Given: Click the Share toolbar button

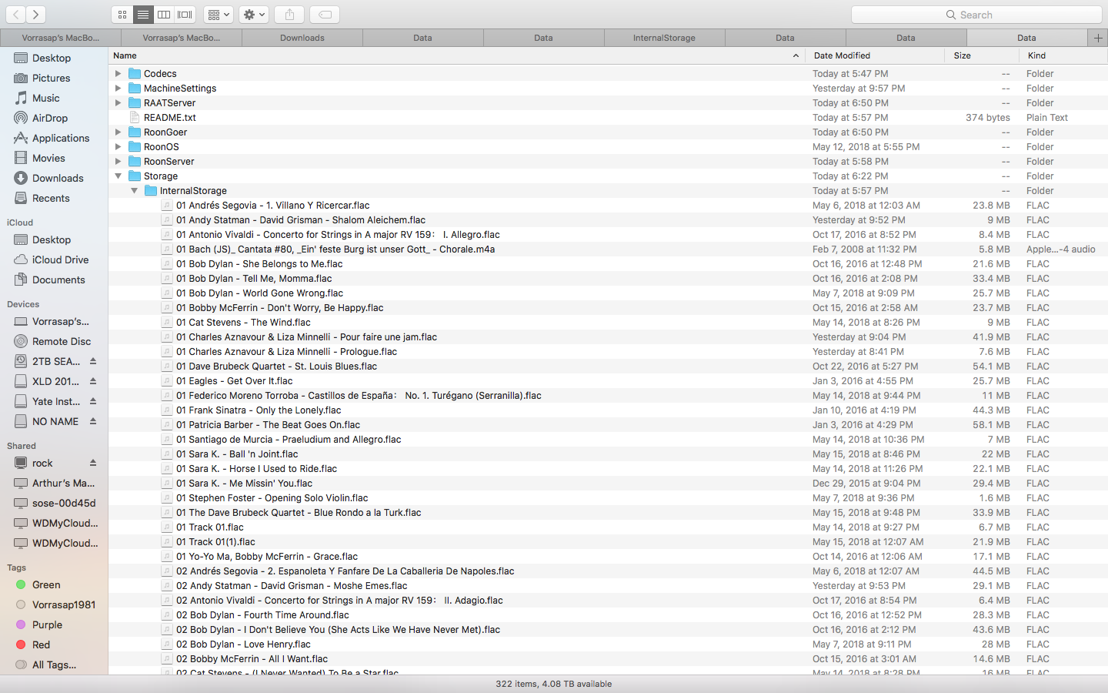Looking at the screenshot, I should 289,15.
